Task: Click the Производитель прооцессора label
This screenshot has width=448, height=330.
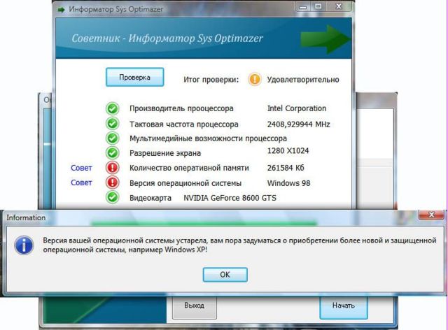Action: 181,109
